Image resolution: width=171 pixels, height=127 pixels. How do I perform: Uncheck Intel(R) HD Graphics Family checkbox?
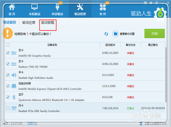coord(8,53)
